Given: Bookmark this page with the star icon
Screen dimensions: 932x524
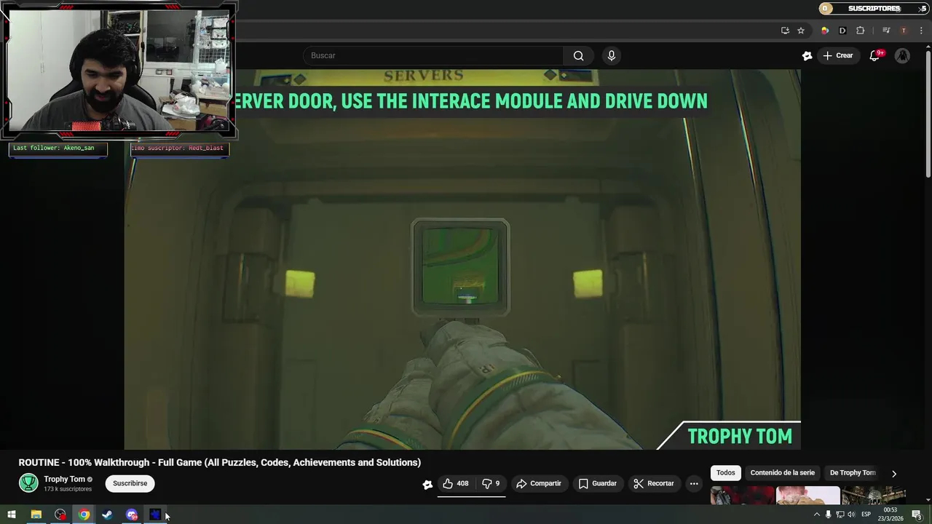Looking at the screenshot, I should (801, 31).
